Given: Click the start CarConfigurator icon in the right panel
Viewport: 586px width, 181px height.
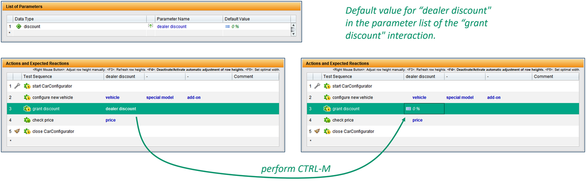Looking at the screenshot, I should [x=327, y=86].
